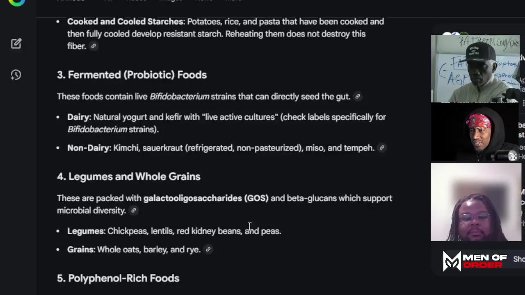
Task: Click the bold "Non-Dairy" bullet label
Action: point(88,148)
